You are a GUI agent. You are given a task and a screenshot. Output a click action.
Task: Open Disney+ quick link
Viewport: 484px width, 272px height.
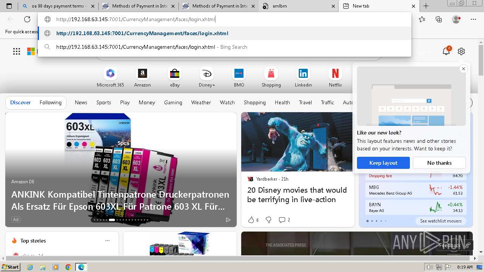coord(207,77)
